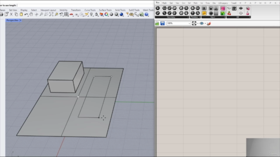
Task: Click the 4 Viewports grid icon
Action: (x=66, y=14)
